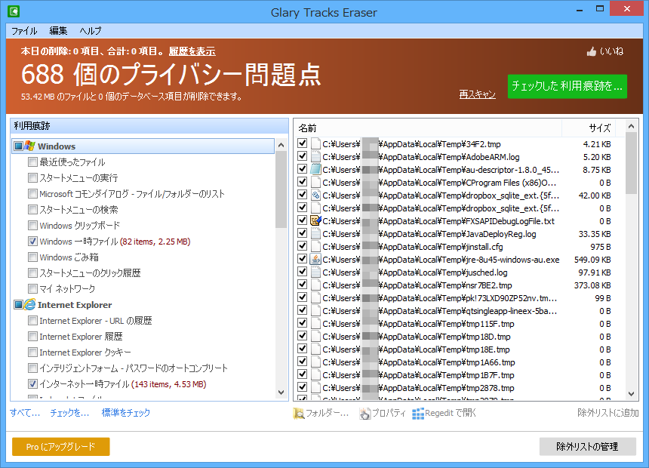Click the file list vertical scrollbar thumb
This screenshot has height=468, width=649.
pyautogui.click(x=631, y=163)
